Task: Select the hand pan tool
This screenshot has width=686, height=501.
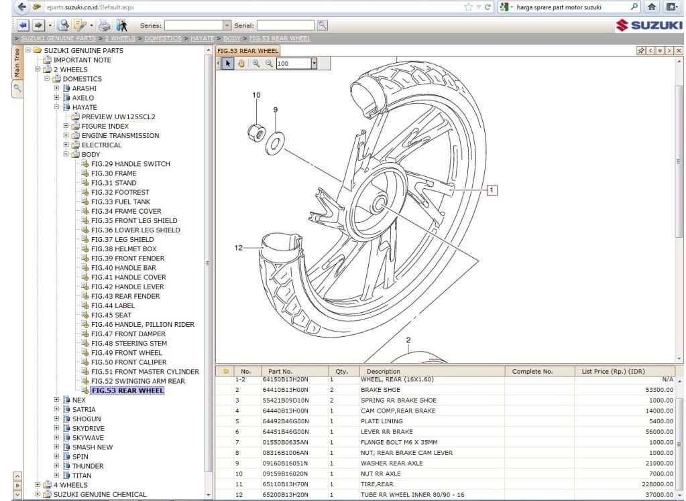Action: pos(241,64)
